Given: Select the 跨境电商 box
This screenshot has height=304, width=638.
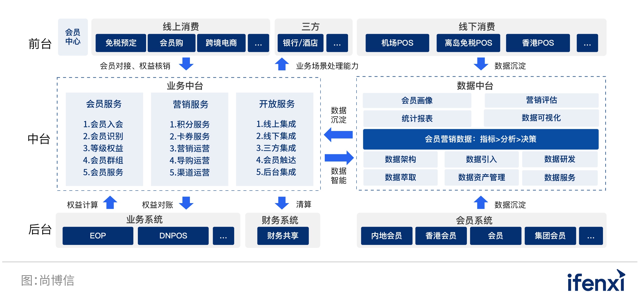Looking at the screenshot, I should pos(221,43).
